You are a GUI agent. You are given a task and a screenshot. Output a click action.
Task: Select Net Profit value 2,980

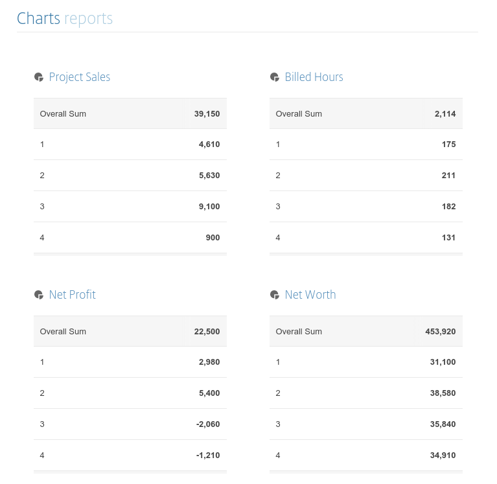pos(209,362)
